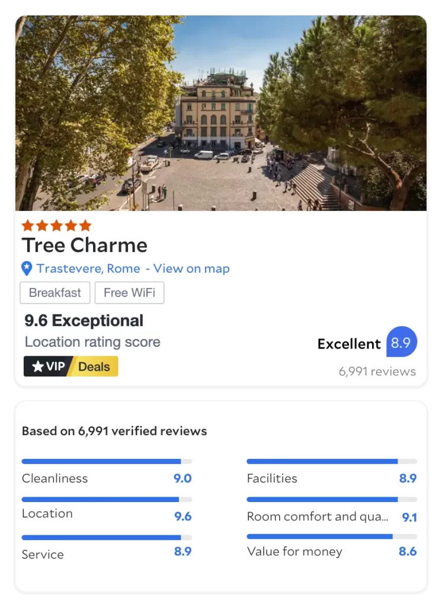Click the blue 8.9 score bubble
Screen dimensions: 442x607
click(401, 343)
